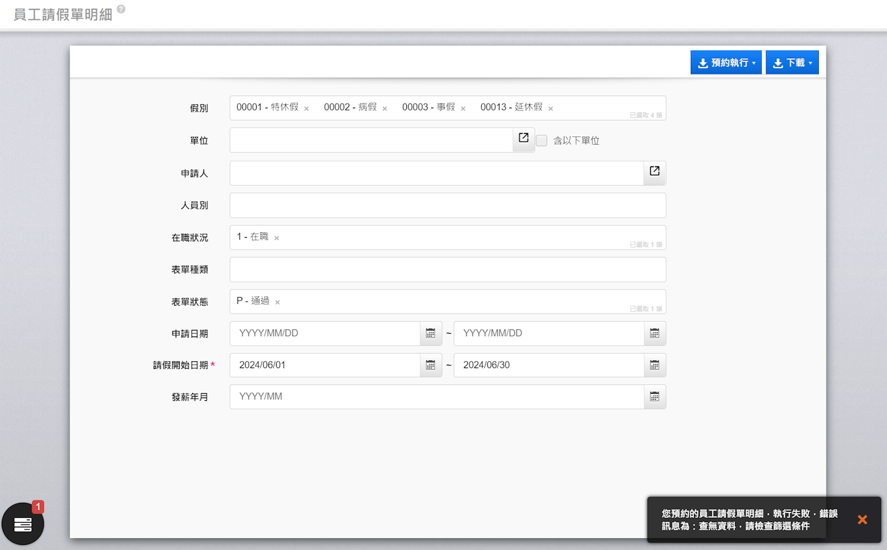This screenshot has height=550, width=887.
Task: Click the help icon beside 員工請假單明細
Action: tap(121, 9)
